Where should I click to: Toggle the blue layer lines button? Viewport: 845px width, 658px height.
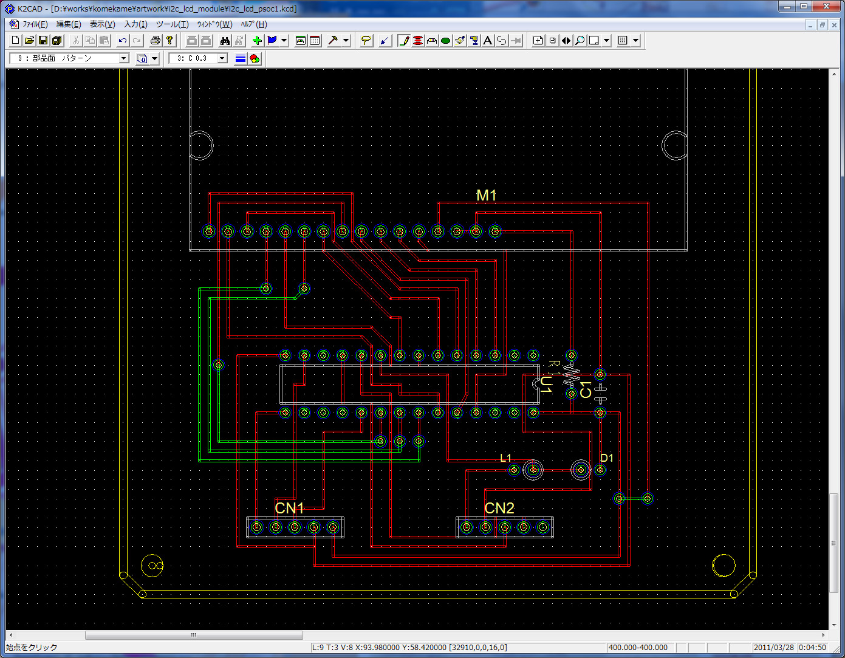click(241, 58)
